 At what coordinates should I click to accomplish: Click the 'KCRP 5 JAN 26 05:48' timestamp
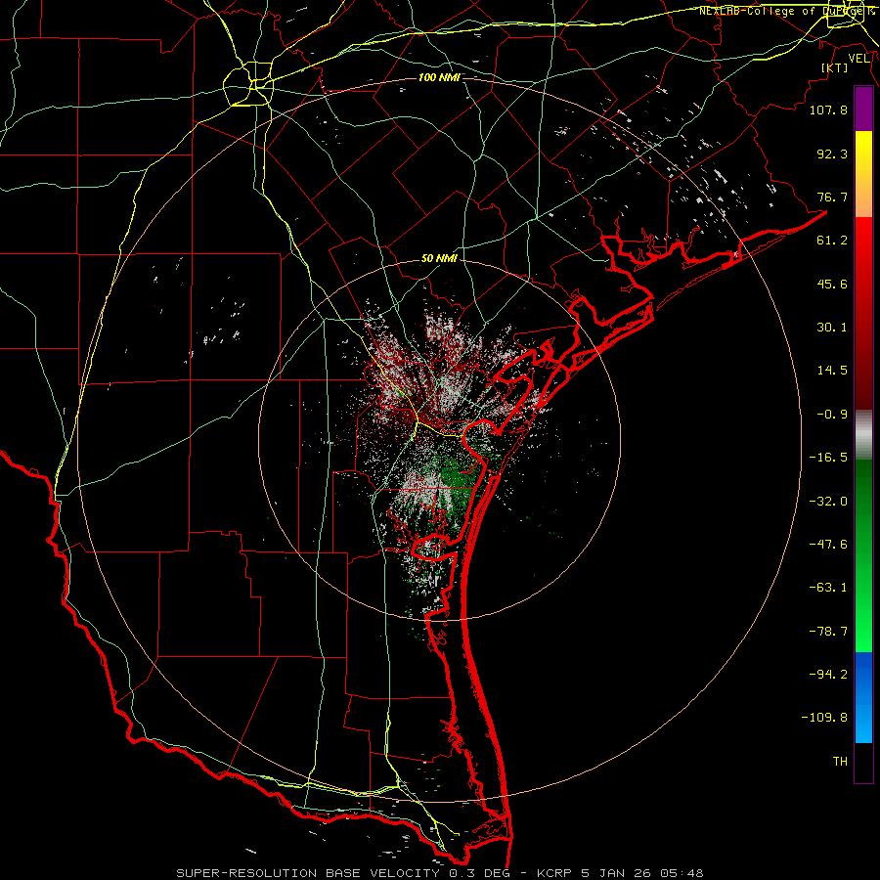pos(620,873)
